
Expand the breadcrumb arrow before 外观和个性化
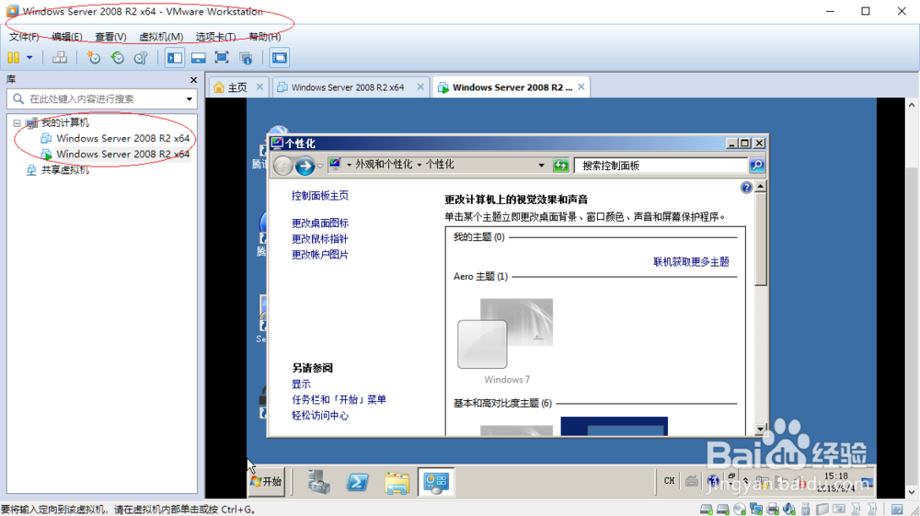(x=349, y=165)
